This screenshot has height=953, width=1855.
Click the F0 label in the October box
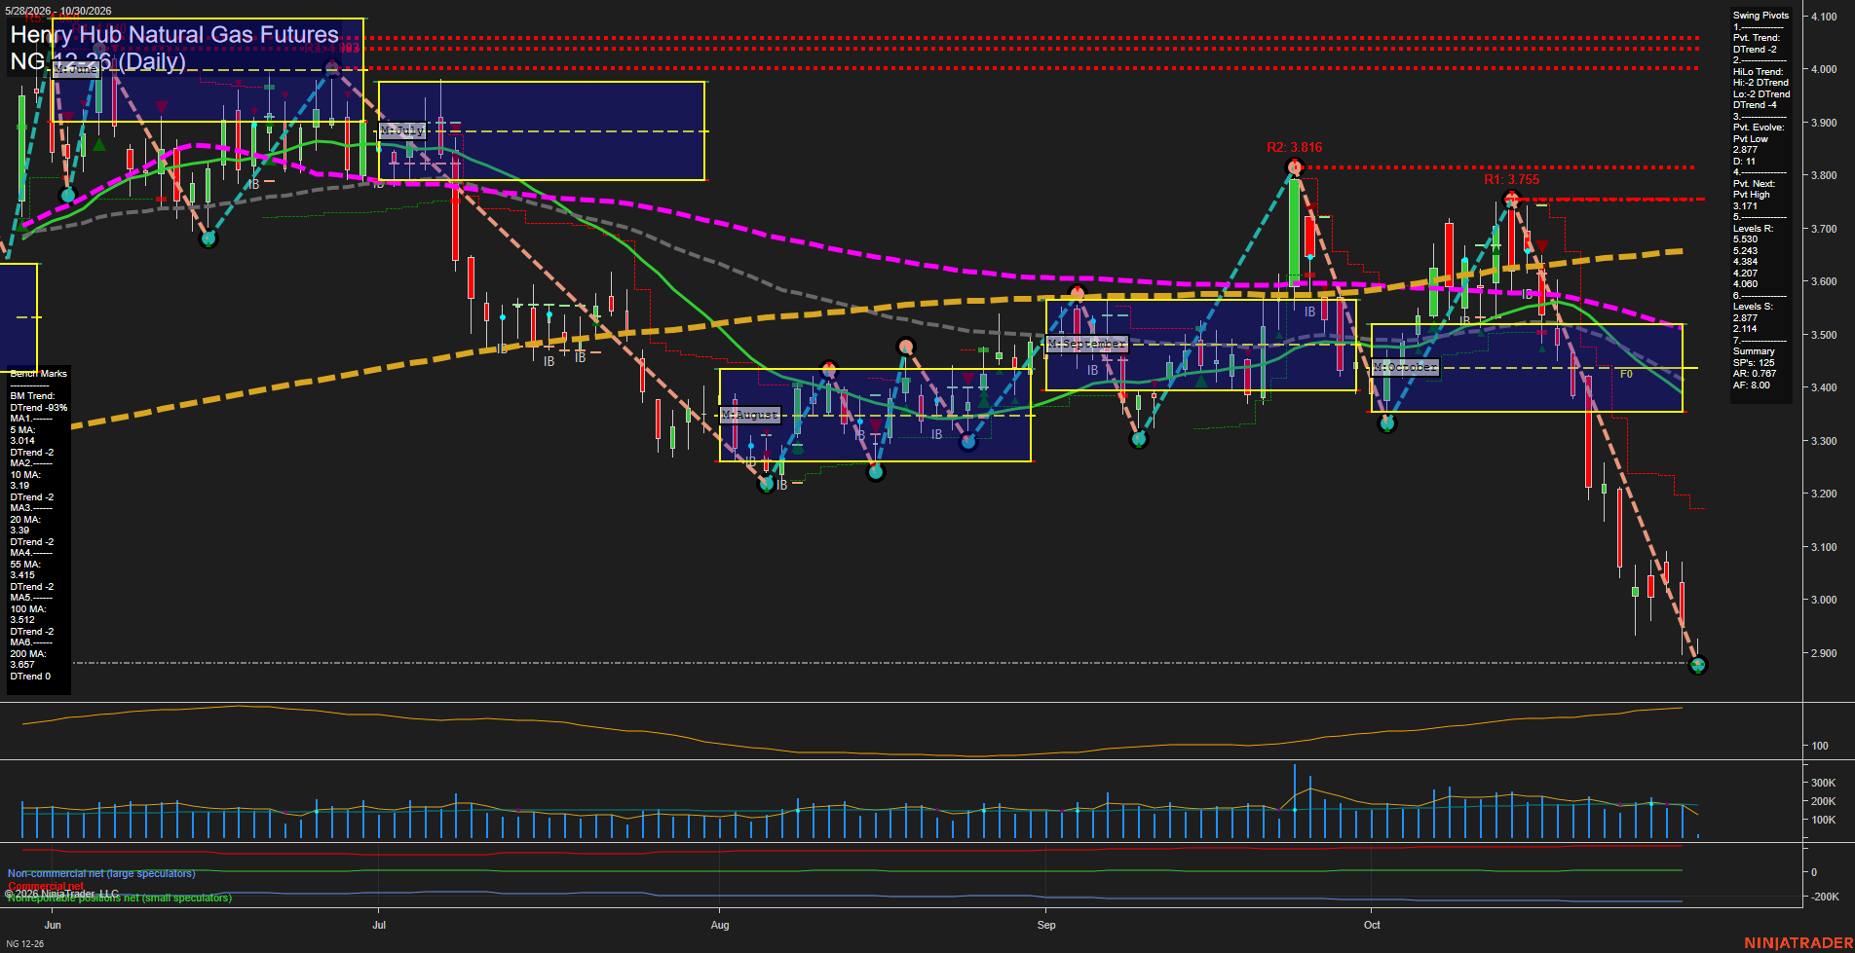coord(1626,374)
